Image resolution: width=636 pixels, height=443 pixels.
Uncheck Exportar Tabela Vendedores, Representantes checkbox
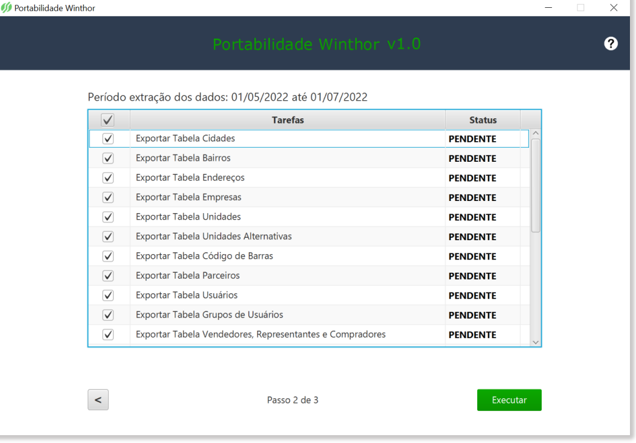click(108, 335)
